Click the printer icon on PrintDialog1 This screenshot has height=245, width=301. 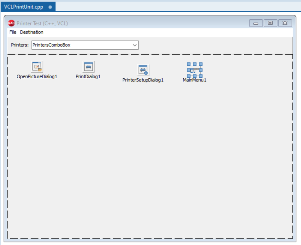[88, 67]
